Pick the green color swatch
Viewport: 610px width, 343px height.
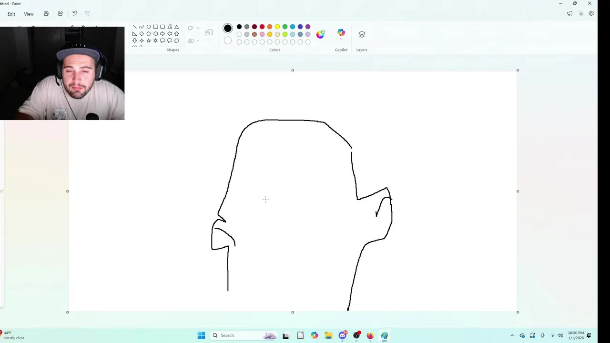point(285,27)
